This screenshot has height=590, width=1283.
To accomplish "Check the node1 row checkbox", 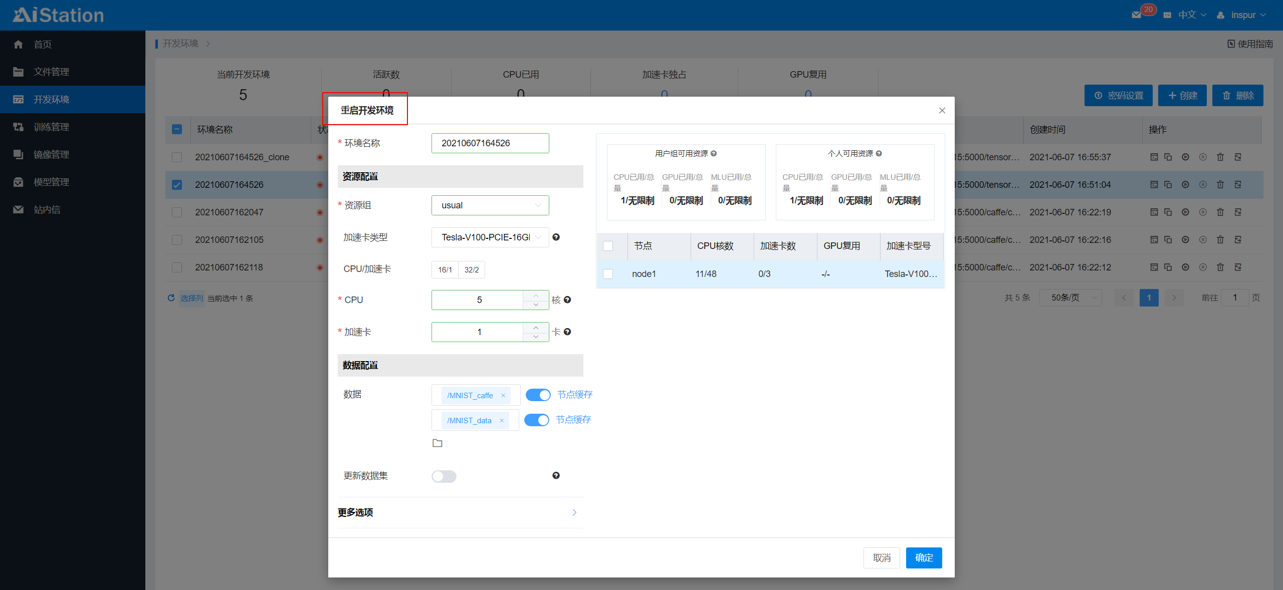I will tap(608, 274).
